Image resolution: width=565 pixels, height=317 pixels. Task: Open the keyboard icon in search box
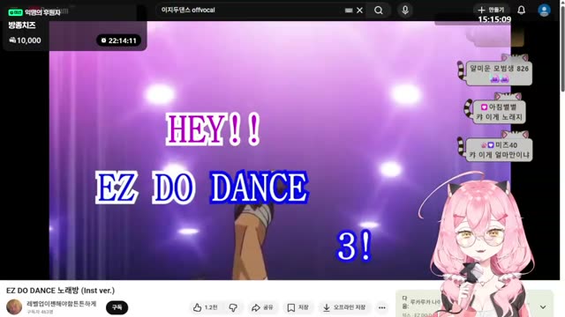pyautogui.click(x=349, y=11)
